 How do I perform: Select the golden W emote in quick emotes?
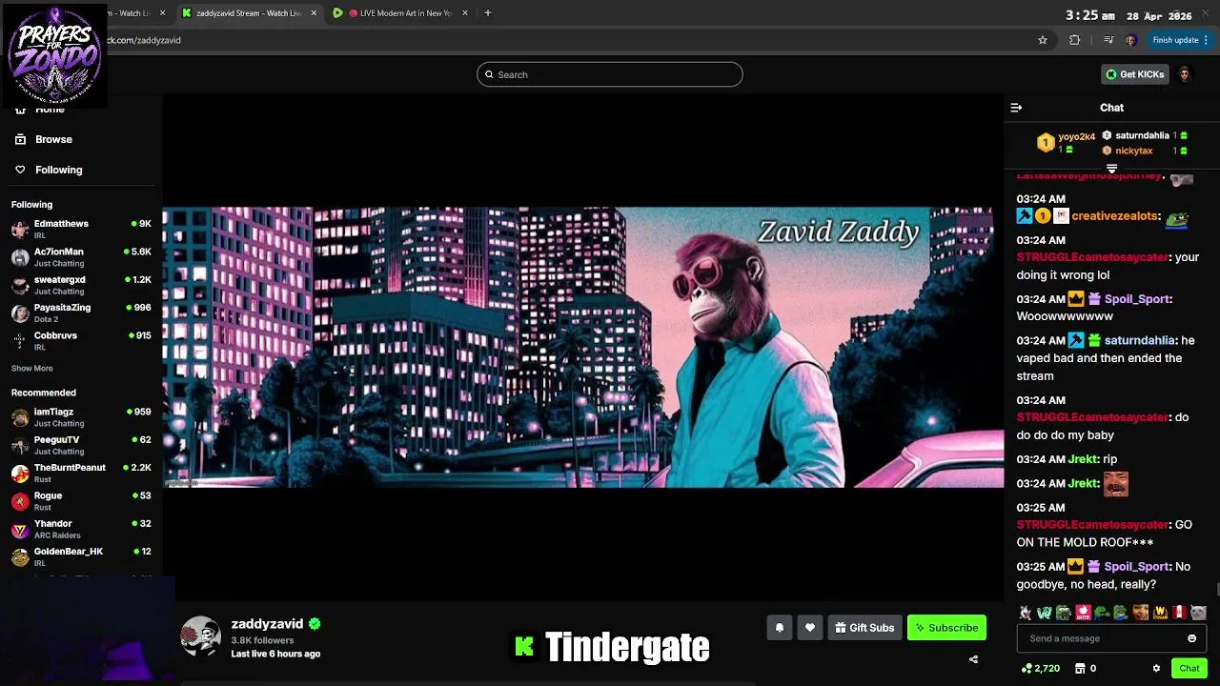1160,613
